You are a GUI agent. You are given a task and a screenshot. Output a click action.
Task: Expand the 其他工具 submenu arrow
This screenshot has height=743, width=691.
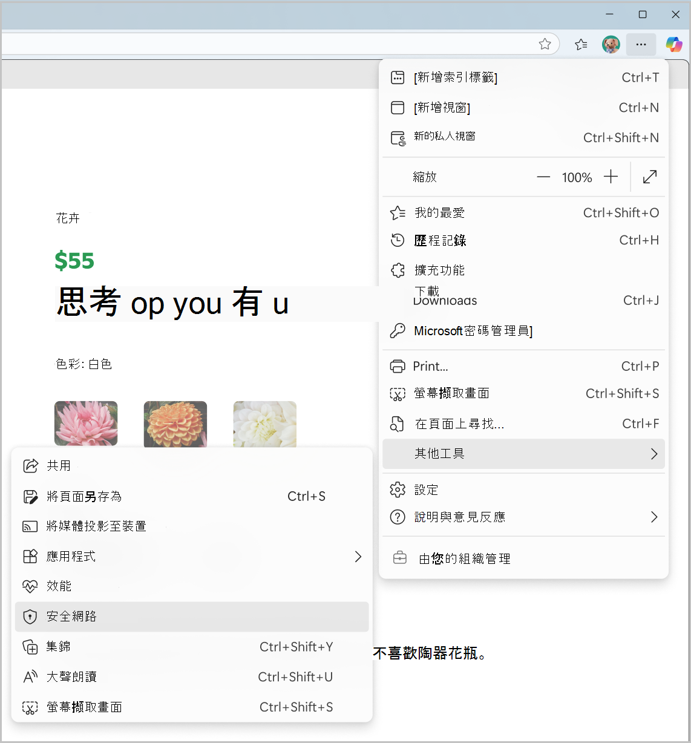click(x=653, y=454)
